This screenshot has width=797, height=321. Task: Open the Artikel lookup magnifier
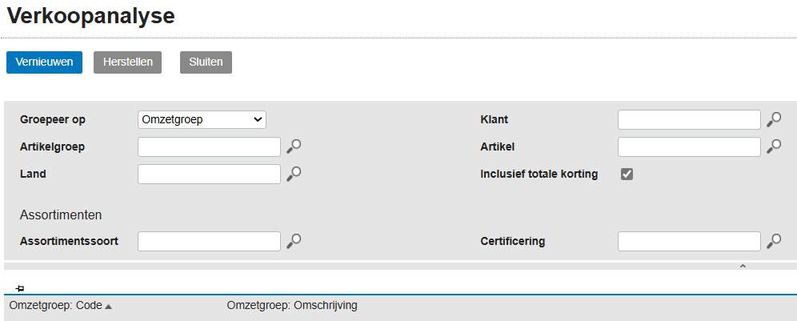(x=774, y=146)
